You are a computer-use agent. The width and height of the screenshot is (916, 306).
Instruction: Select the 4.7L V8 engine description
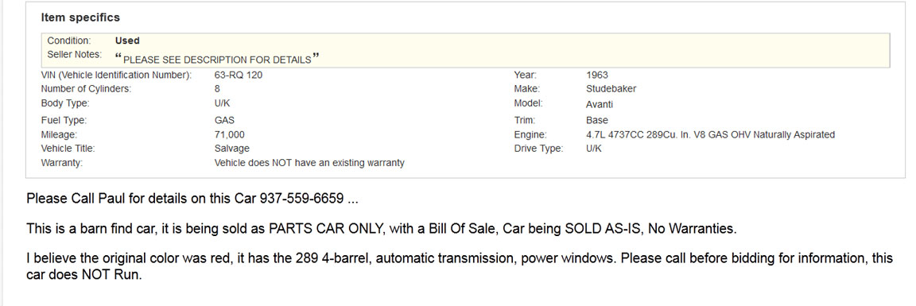[x=710, y=134]
